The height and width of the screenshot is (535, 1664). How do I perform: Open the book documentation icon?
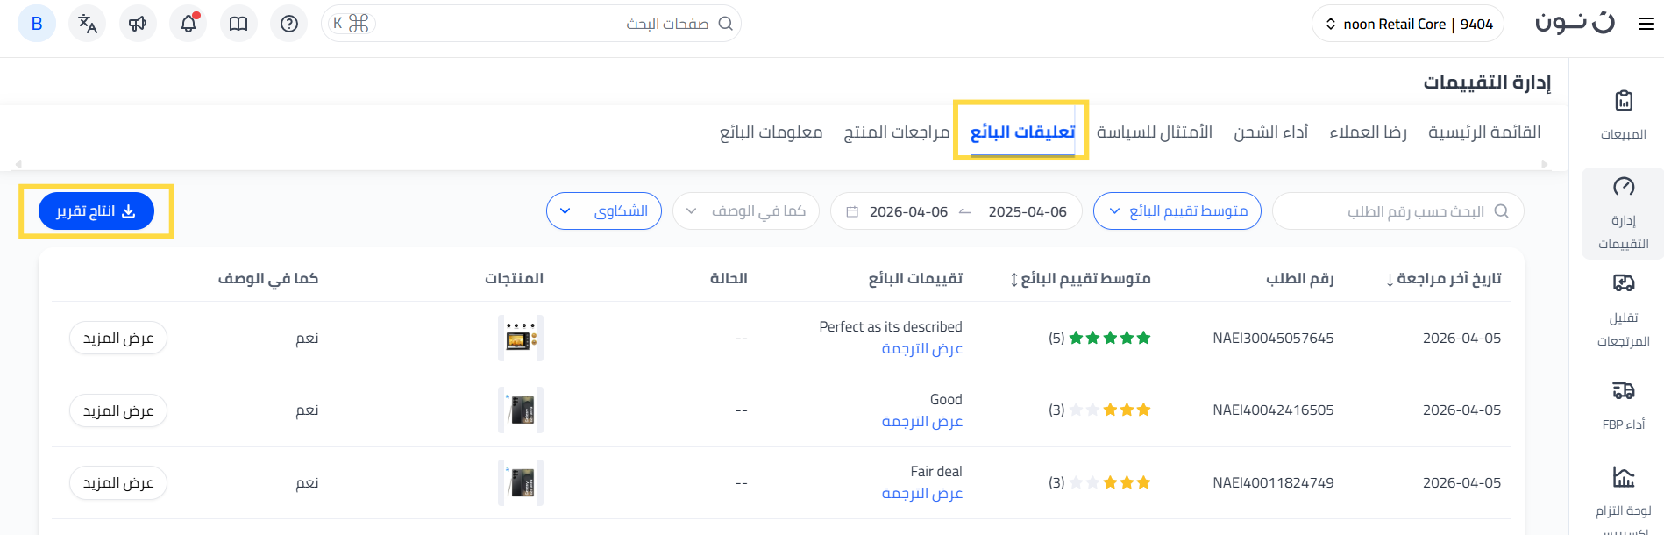point(238,24)
